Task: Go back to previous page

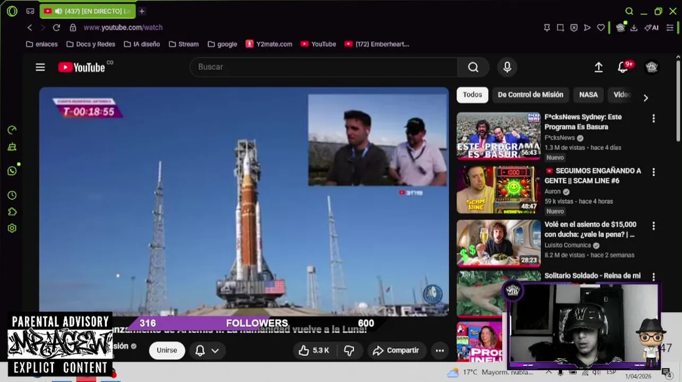Action: click(30, 28)
